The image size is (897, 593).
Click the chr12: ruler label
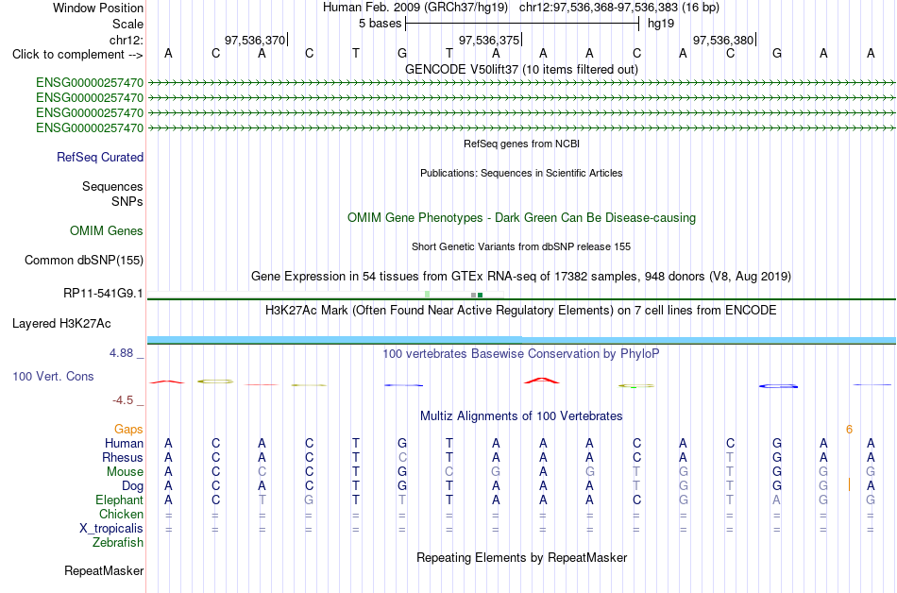tap(126, 40)
